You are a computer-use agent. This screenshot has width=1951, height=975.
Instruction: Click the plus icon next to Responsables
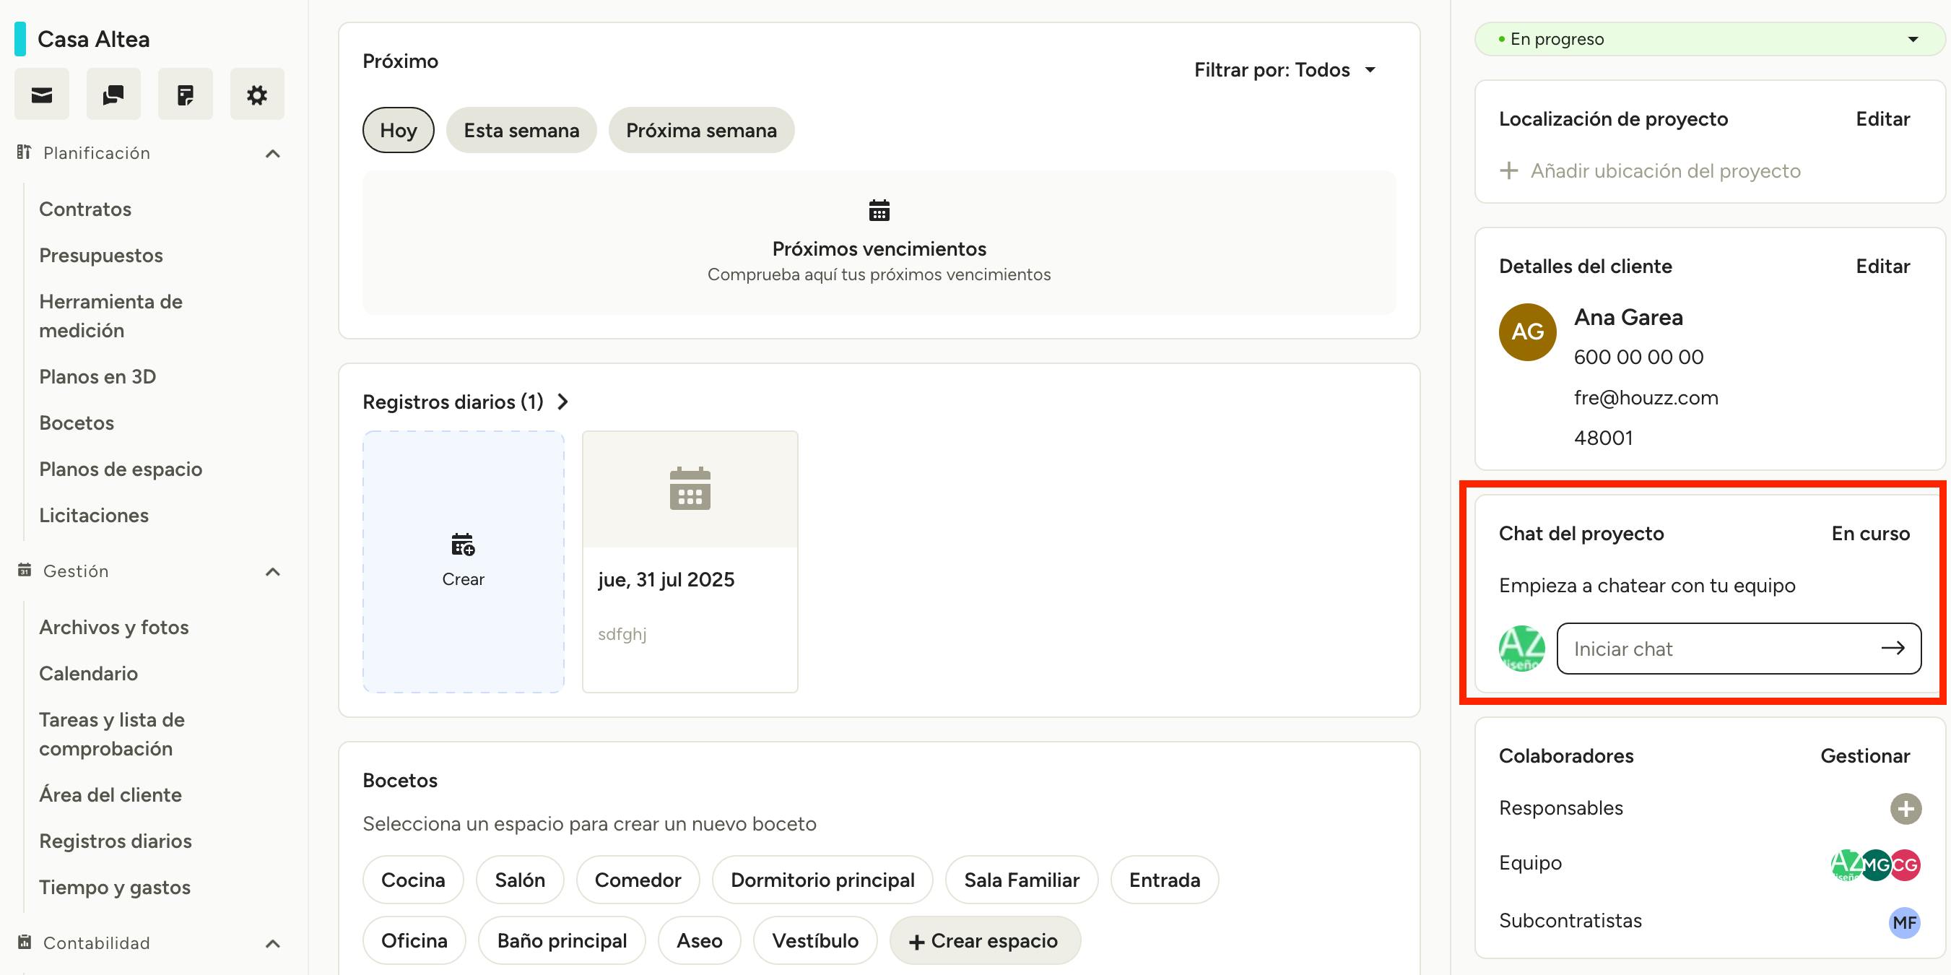pyautogui.click(x=1905, y=808)
